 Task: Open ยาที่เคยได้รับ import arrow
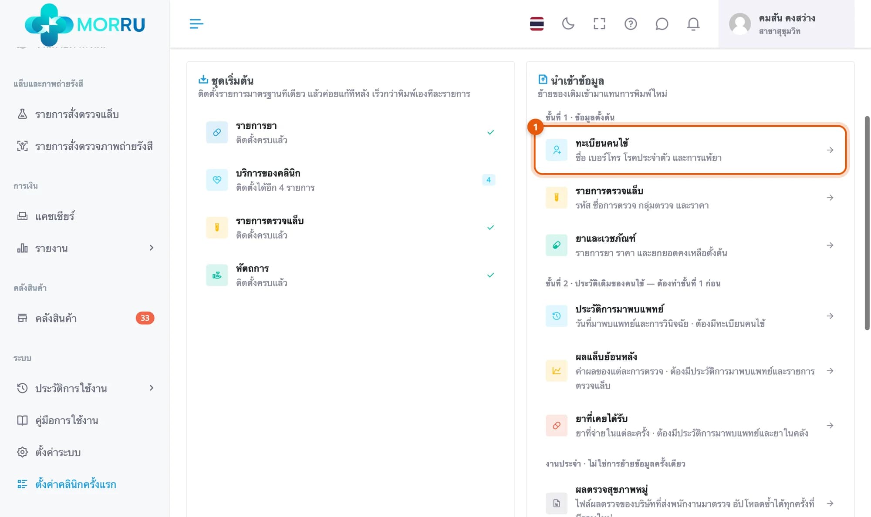coord(830,425)
